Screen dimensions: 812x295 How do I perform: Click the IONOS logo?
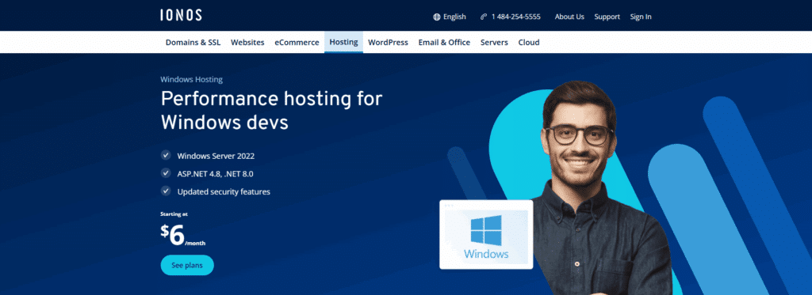(x=181, y=16)
